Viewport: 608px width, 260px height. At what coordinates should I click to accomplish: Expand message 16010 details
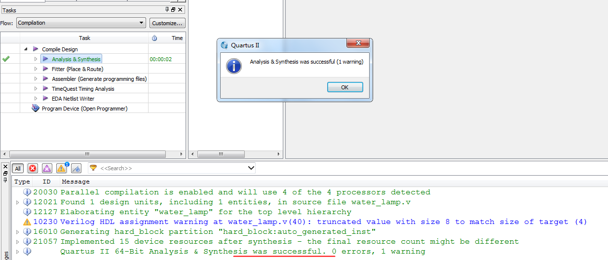point(18,232)
